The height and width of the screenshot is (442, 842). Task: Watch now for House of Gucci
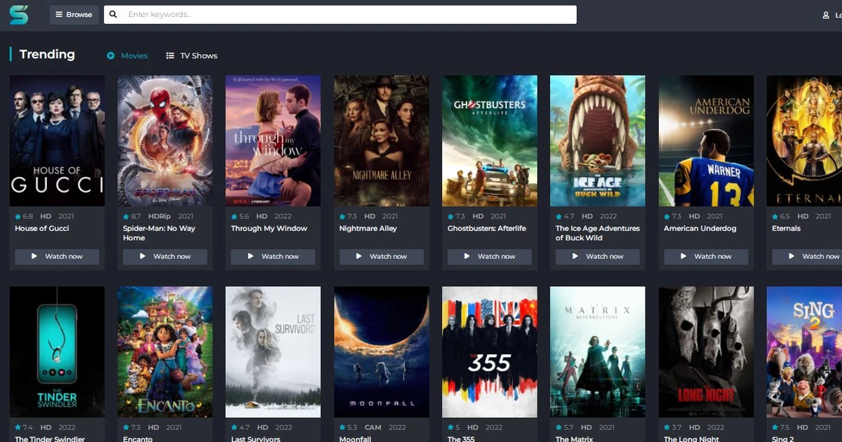pyautogui.click(x=58, y=256)
